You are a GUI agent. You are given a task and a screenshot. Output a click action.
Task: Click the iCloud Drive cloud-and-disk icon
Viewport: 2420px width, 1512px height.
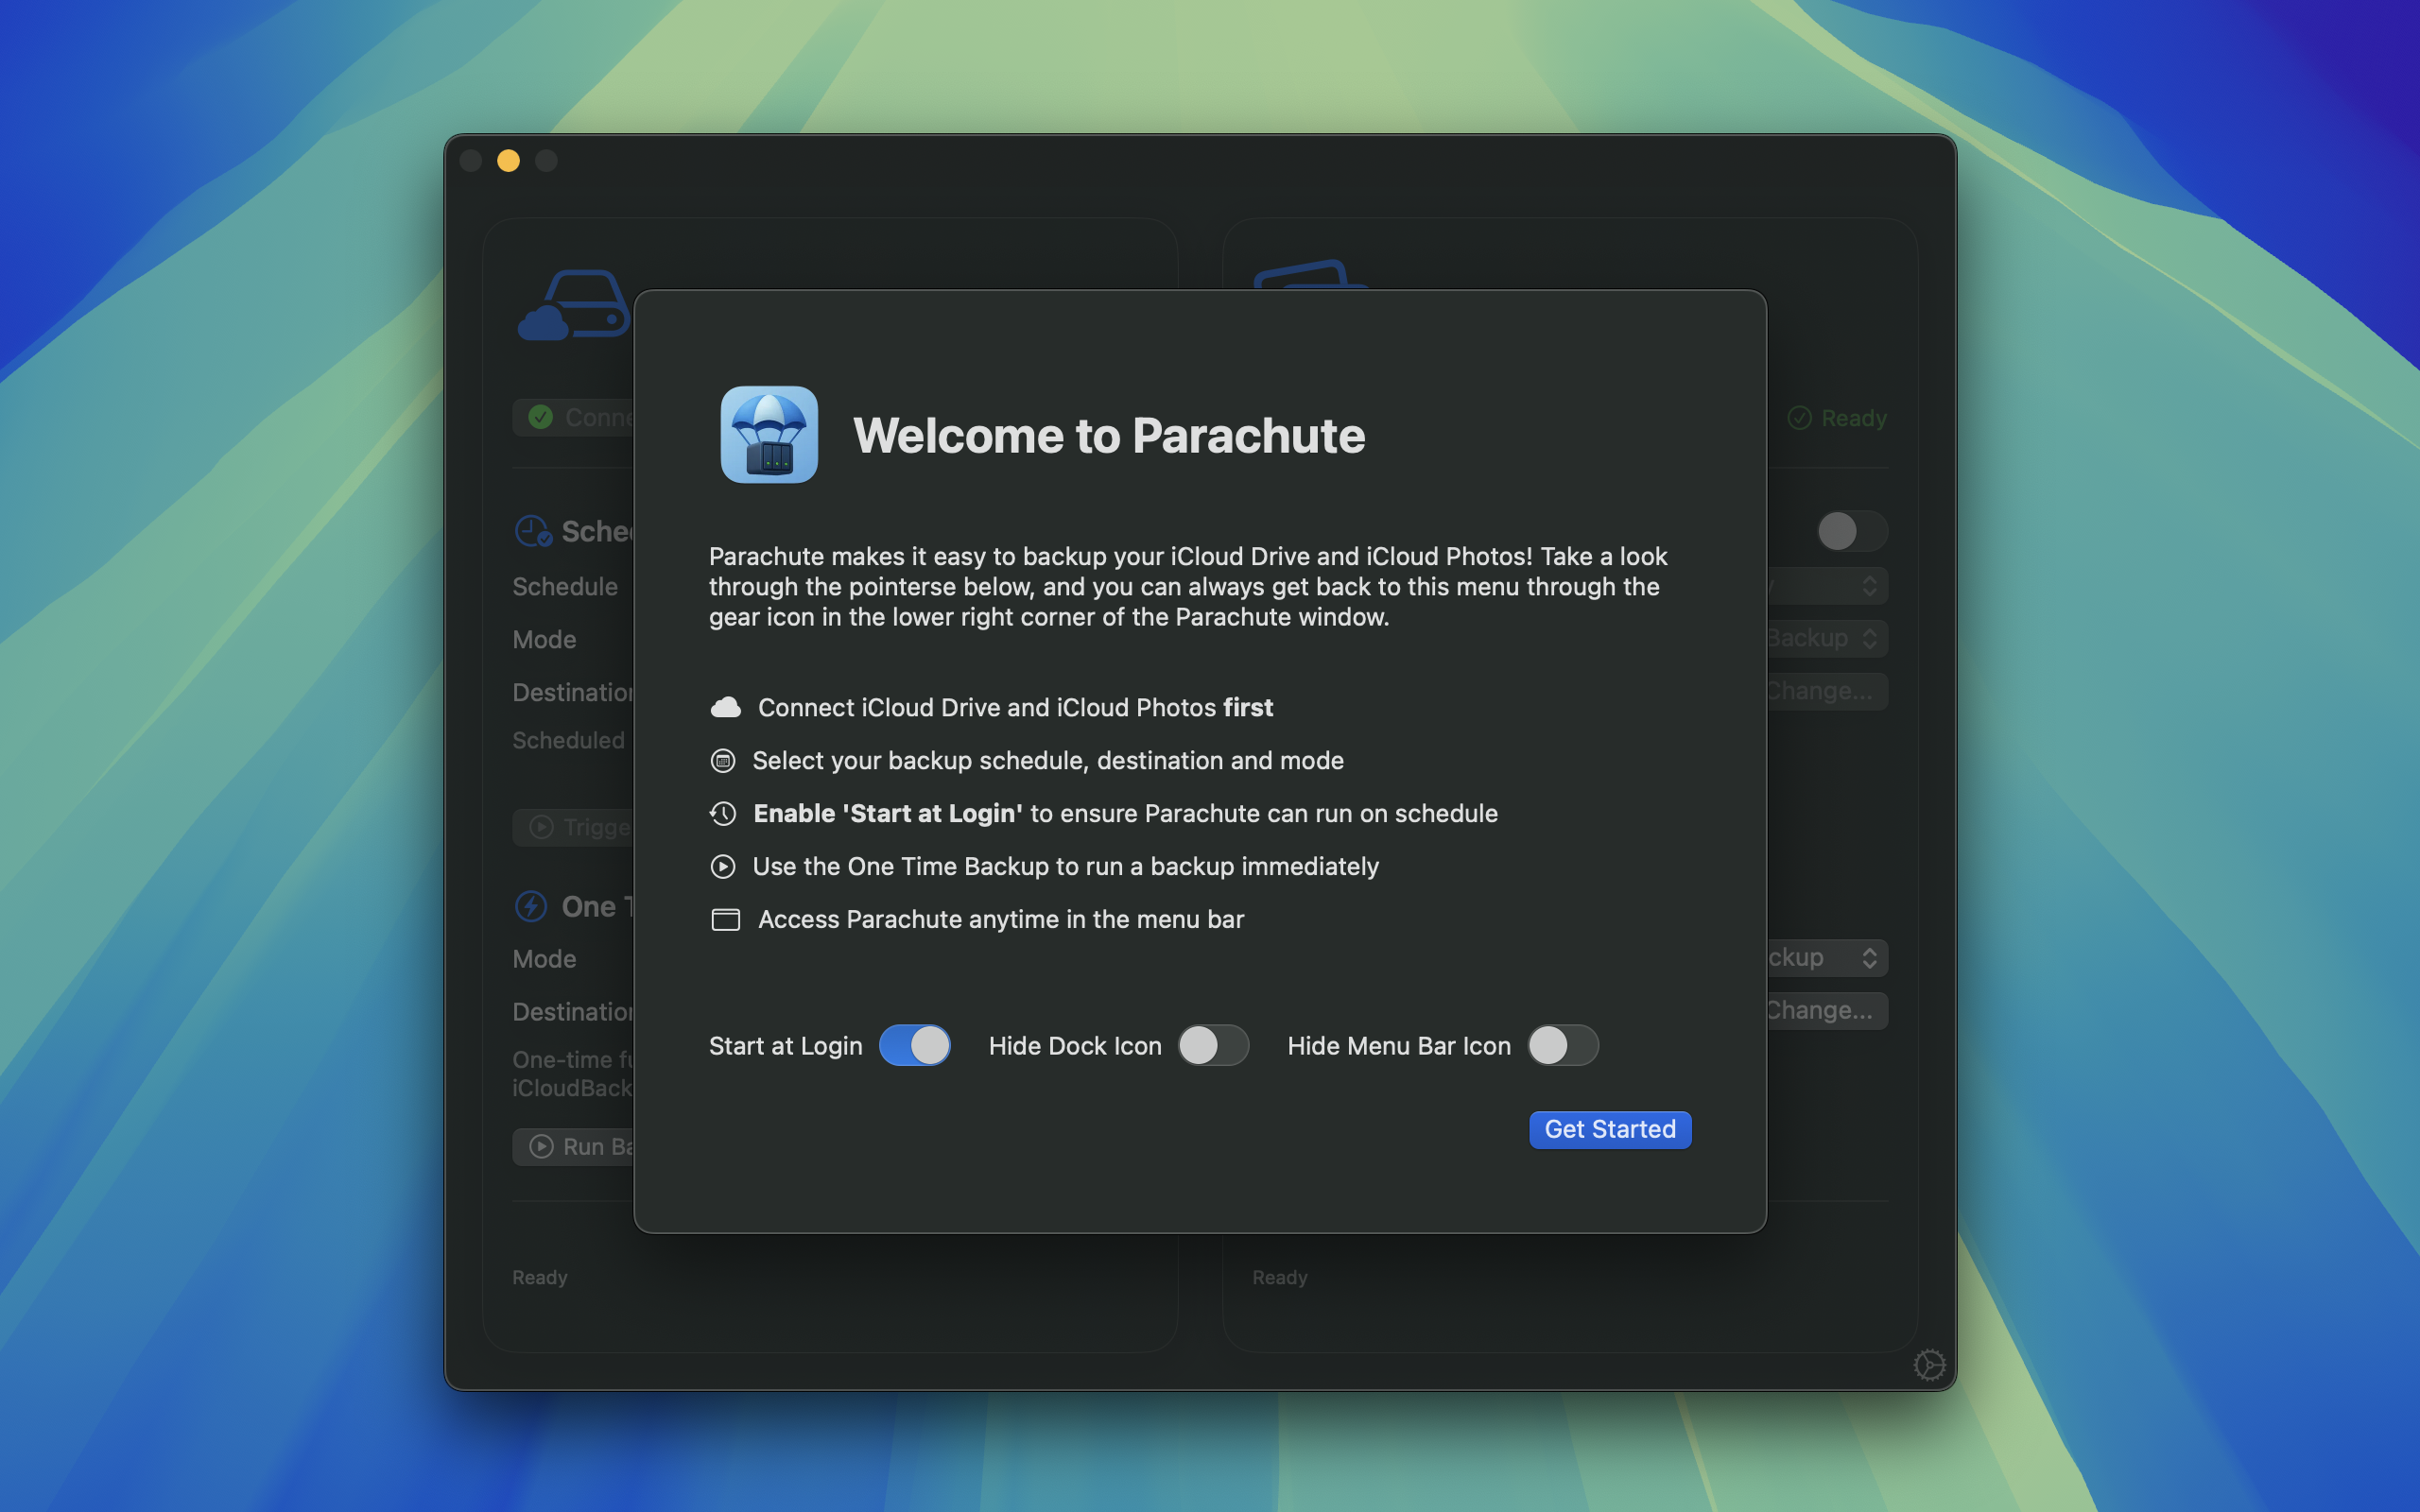[x=574, y=306]
